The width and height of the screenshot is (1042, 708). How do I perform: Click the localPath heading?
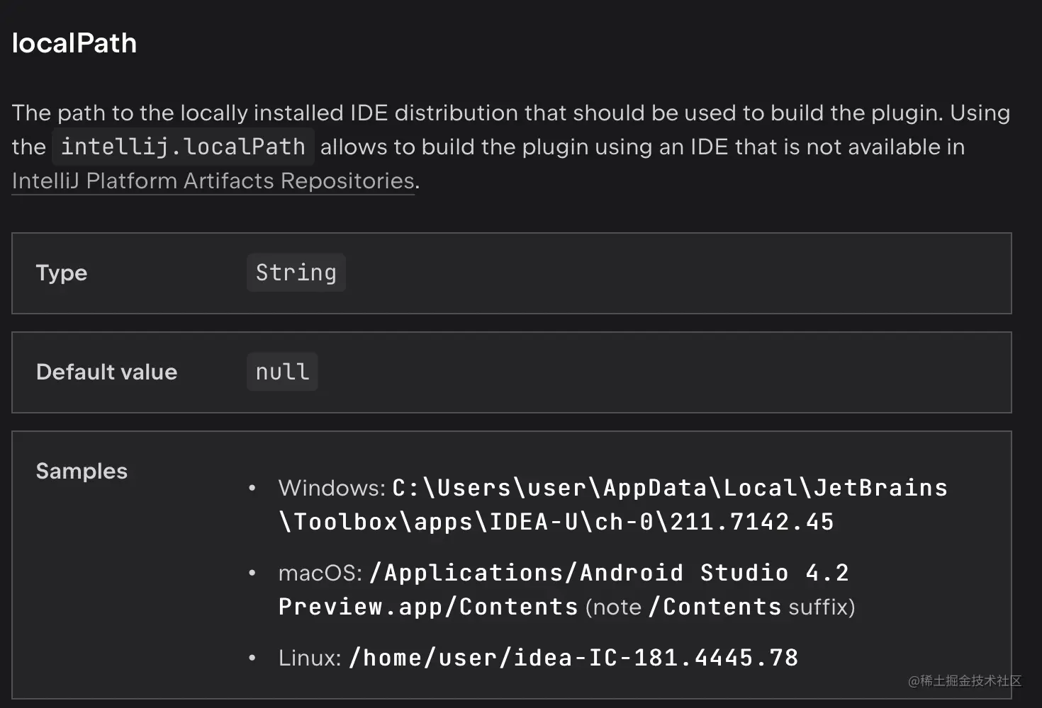coord(74,43)
